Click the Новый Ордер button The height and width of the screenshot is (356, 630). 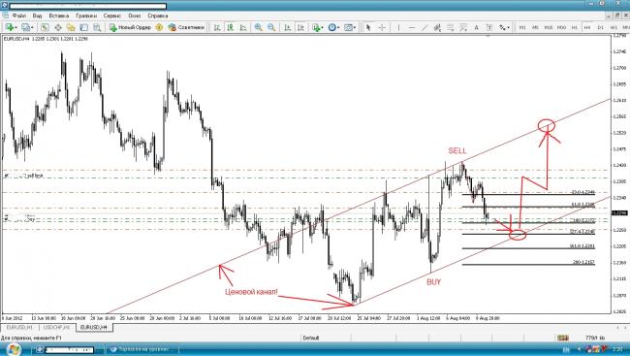tap(130, 27)
